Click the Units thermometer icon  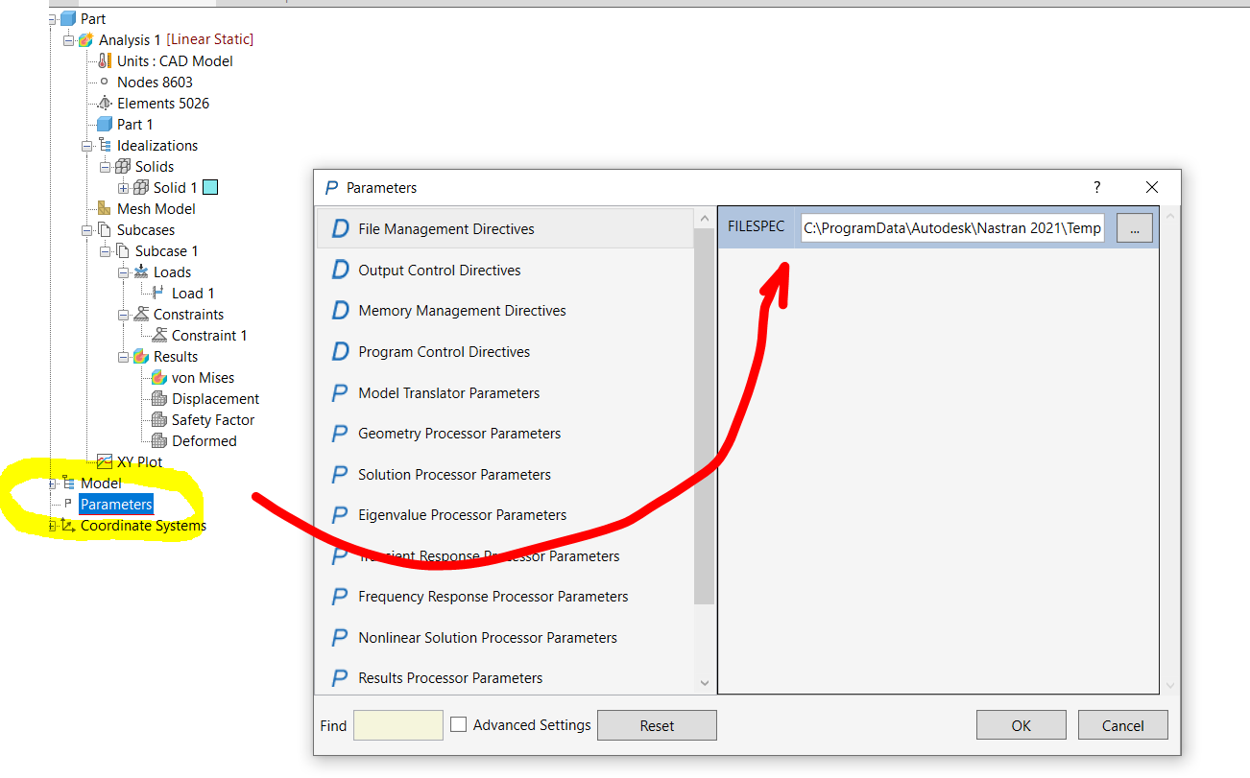[102, 60]
